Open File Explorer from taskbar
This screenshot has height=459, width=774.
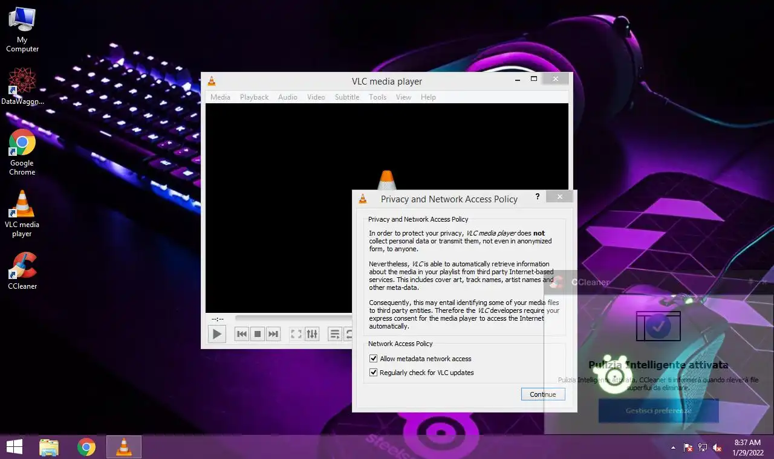(x=49, y=447)
